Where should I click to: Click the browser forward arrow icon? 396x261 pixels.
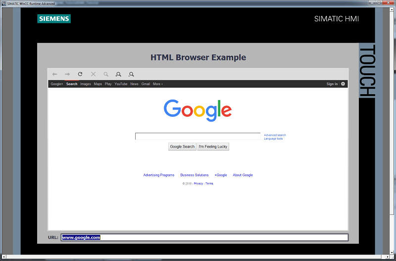(67, 74)
